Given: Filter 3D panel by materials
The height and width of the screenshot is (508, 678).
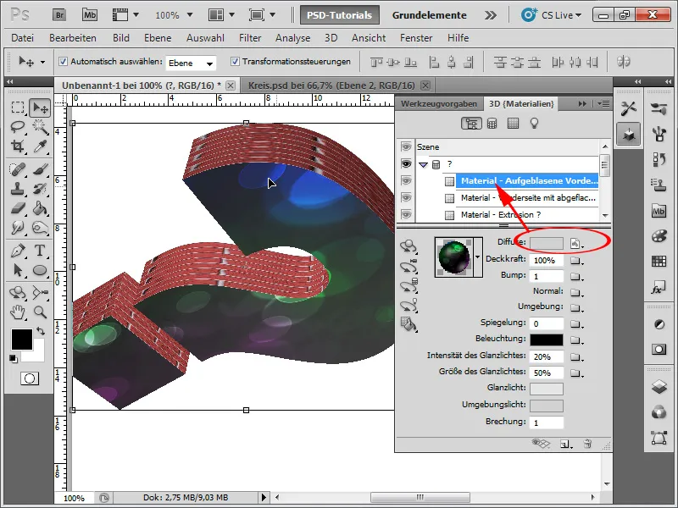Looking at the screenshot, I should (x=513, y=124).
